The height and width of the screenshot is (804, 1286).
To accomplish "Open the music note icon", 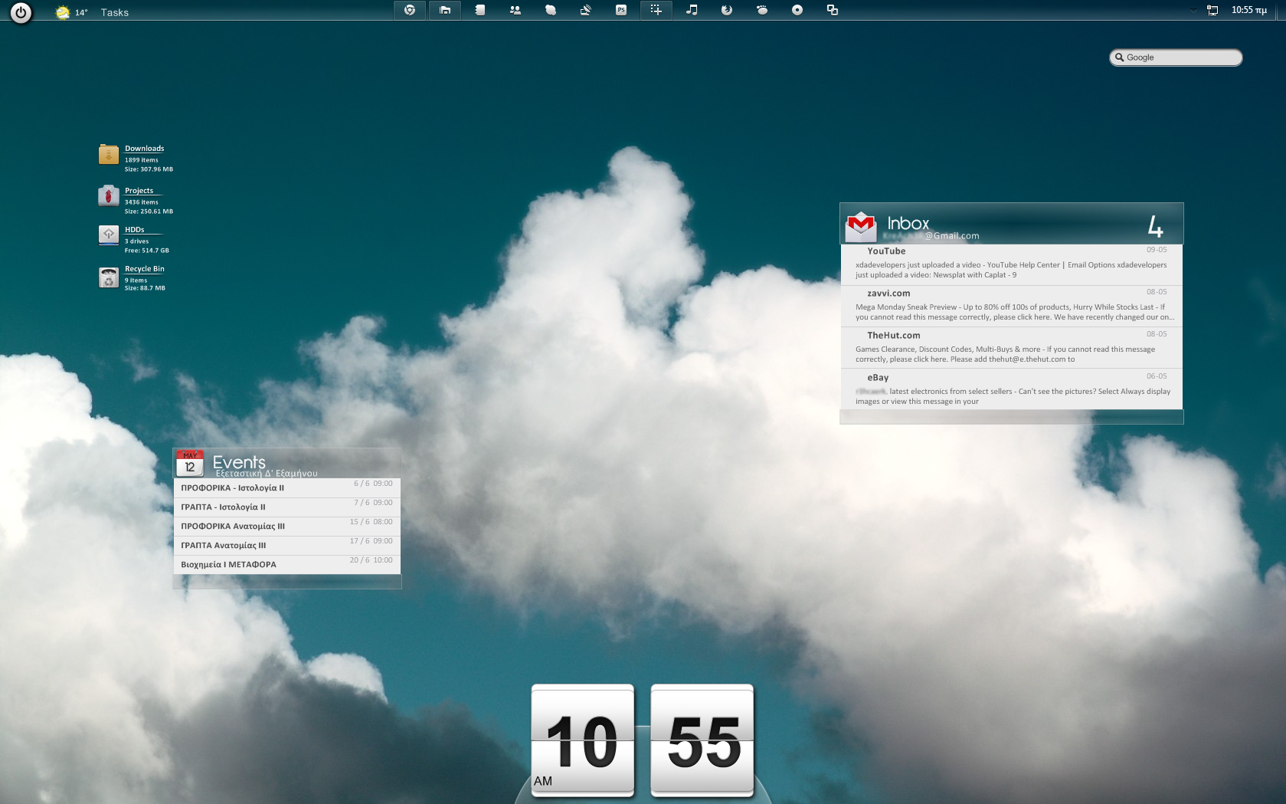I will pos(692,10).
